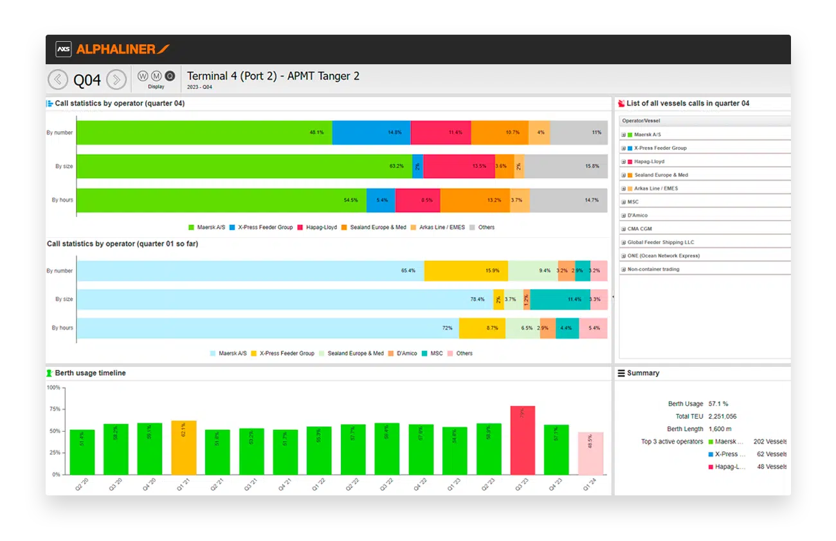836x541 pixels.
Task: Select the quarterly (Q) display mode
Action: point(170,76)
